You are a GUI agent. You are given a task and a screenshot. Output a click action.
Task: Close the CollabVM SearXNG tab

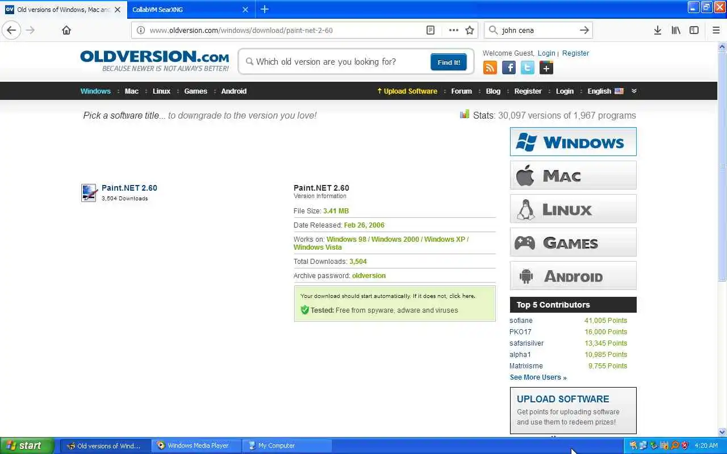(245, 10)
